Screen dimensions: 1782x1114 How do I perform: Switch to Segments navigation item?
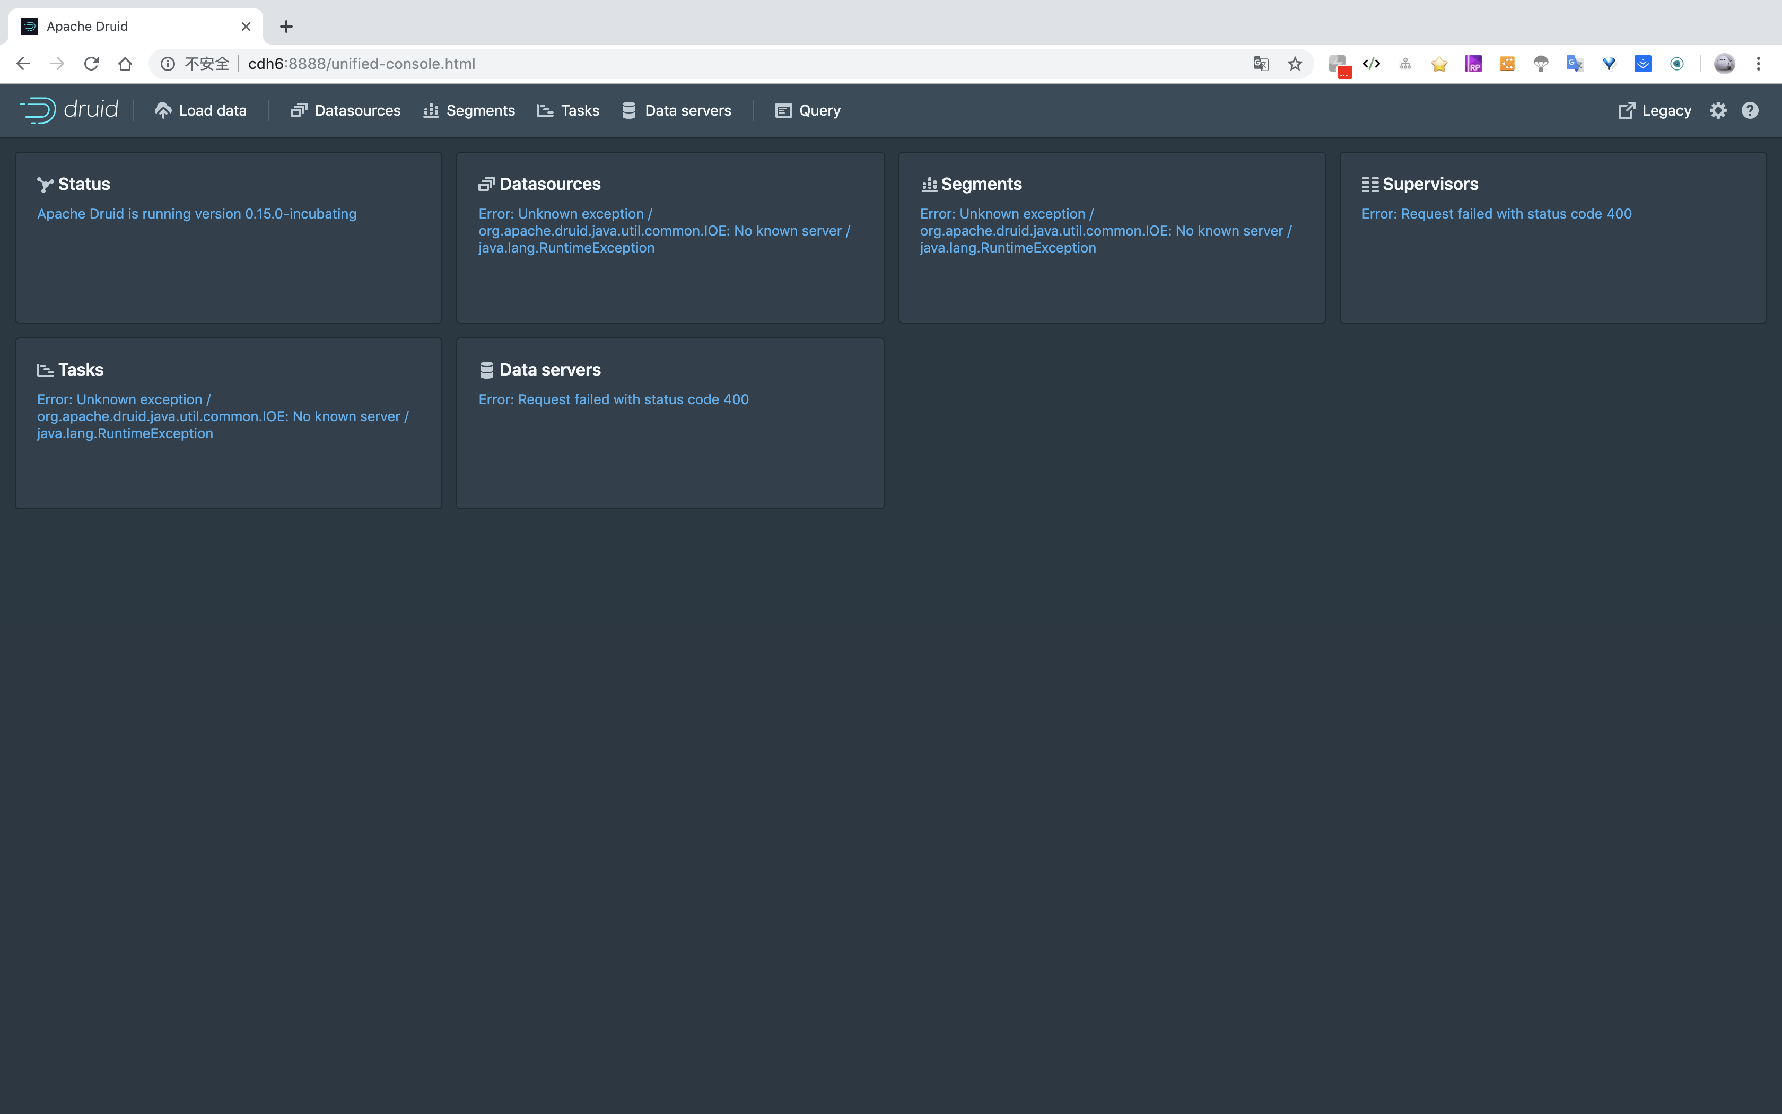[x=469, y=110]
